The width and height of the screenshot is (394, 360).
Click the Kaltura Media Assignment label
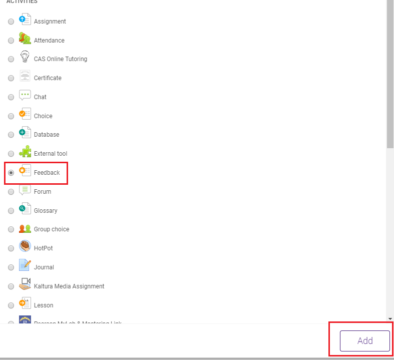click(69, 286)
